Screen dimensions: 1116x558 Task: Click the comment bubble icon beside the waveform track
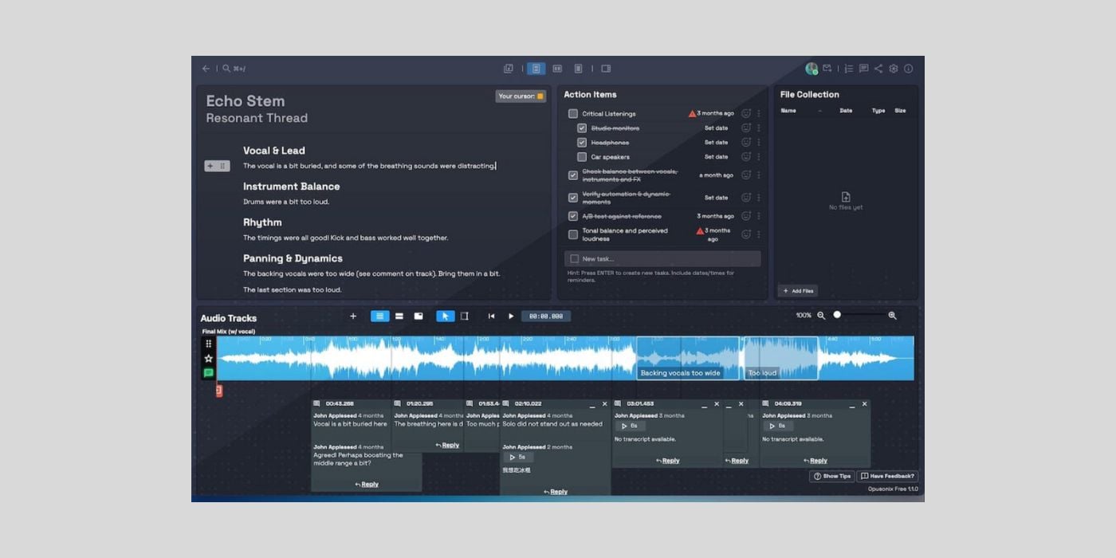[207, 372]
